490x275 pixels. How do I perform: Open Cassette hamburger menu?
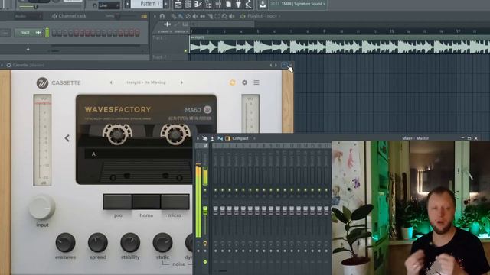(x=256, y=82)
